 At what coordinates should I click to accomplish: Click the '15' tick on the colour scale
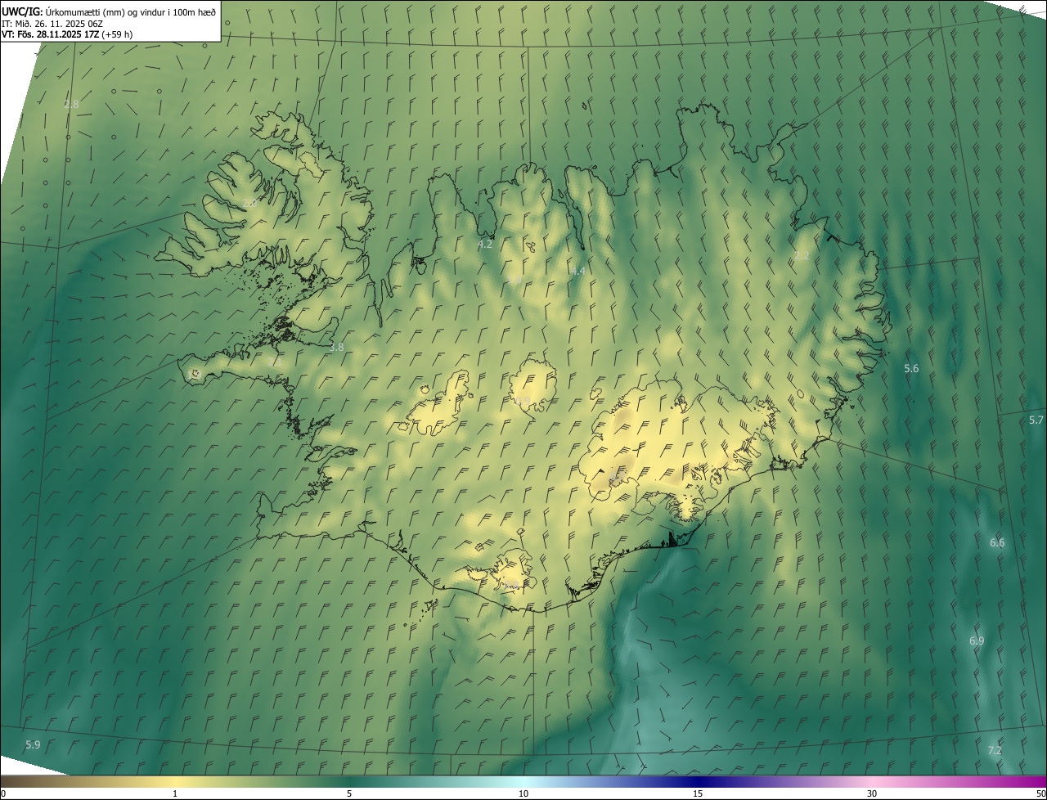click(x=698, y=793)
